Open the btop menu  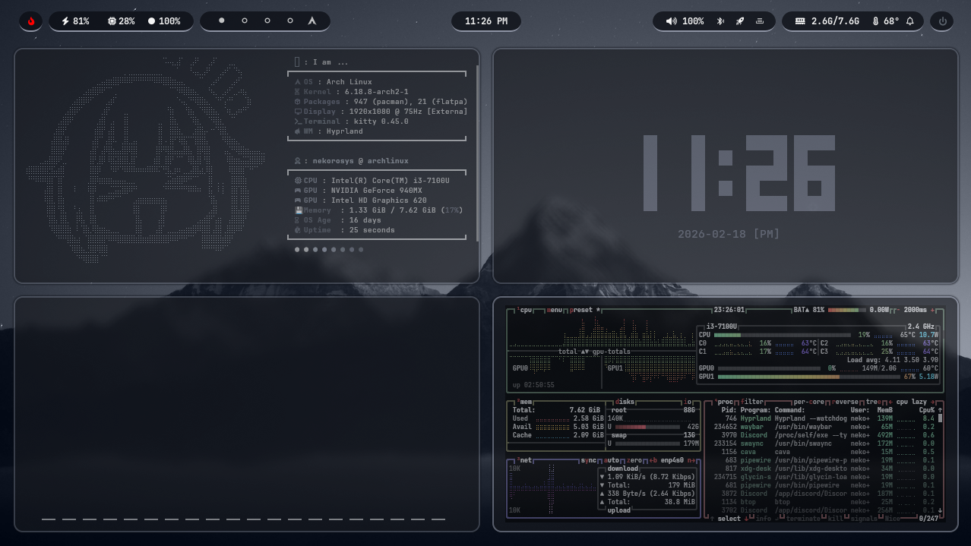[x=555, y=310]
